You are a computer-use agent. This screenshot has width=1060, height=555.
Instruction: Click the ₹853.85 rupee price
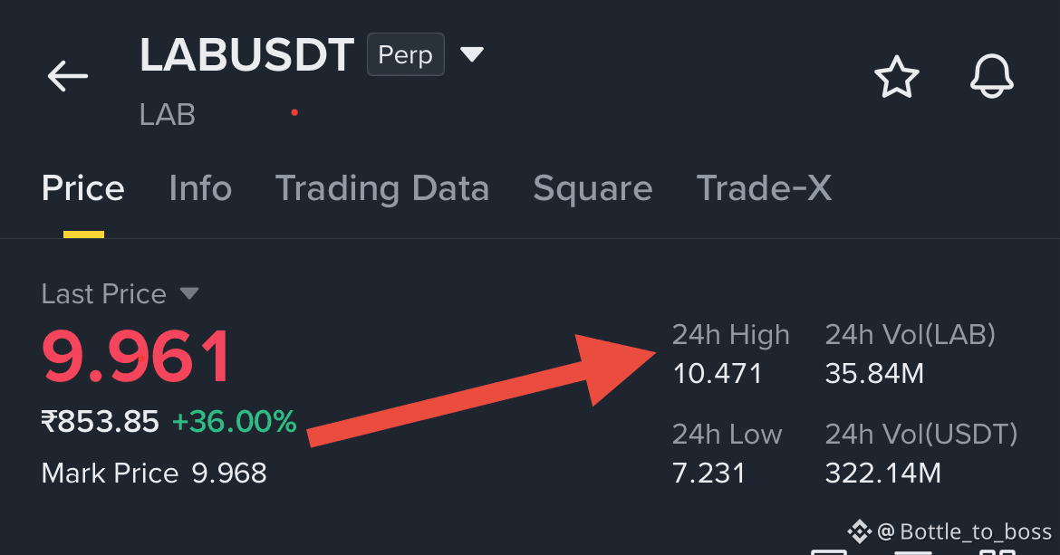[100, 422]
